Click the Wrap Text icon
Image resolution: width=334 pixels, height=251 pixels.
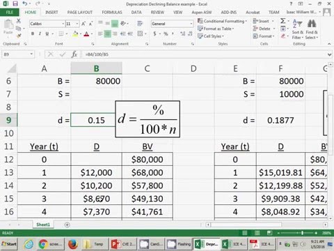coord(140,24)
